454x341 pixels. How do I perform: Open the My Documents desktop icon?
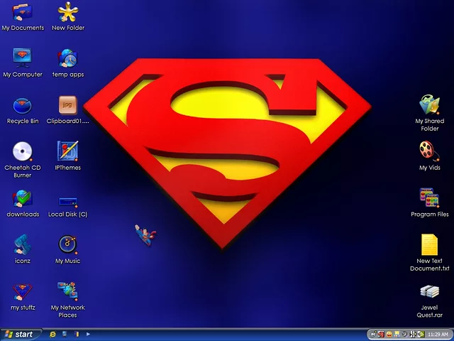pos(22,12)
